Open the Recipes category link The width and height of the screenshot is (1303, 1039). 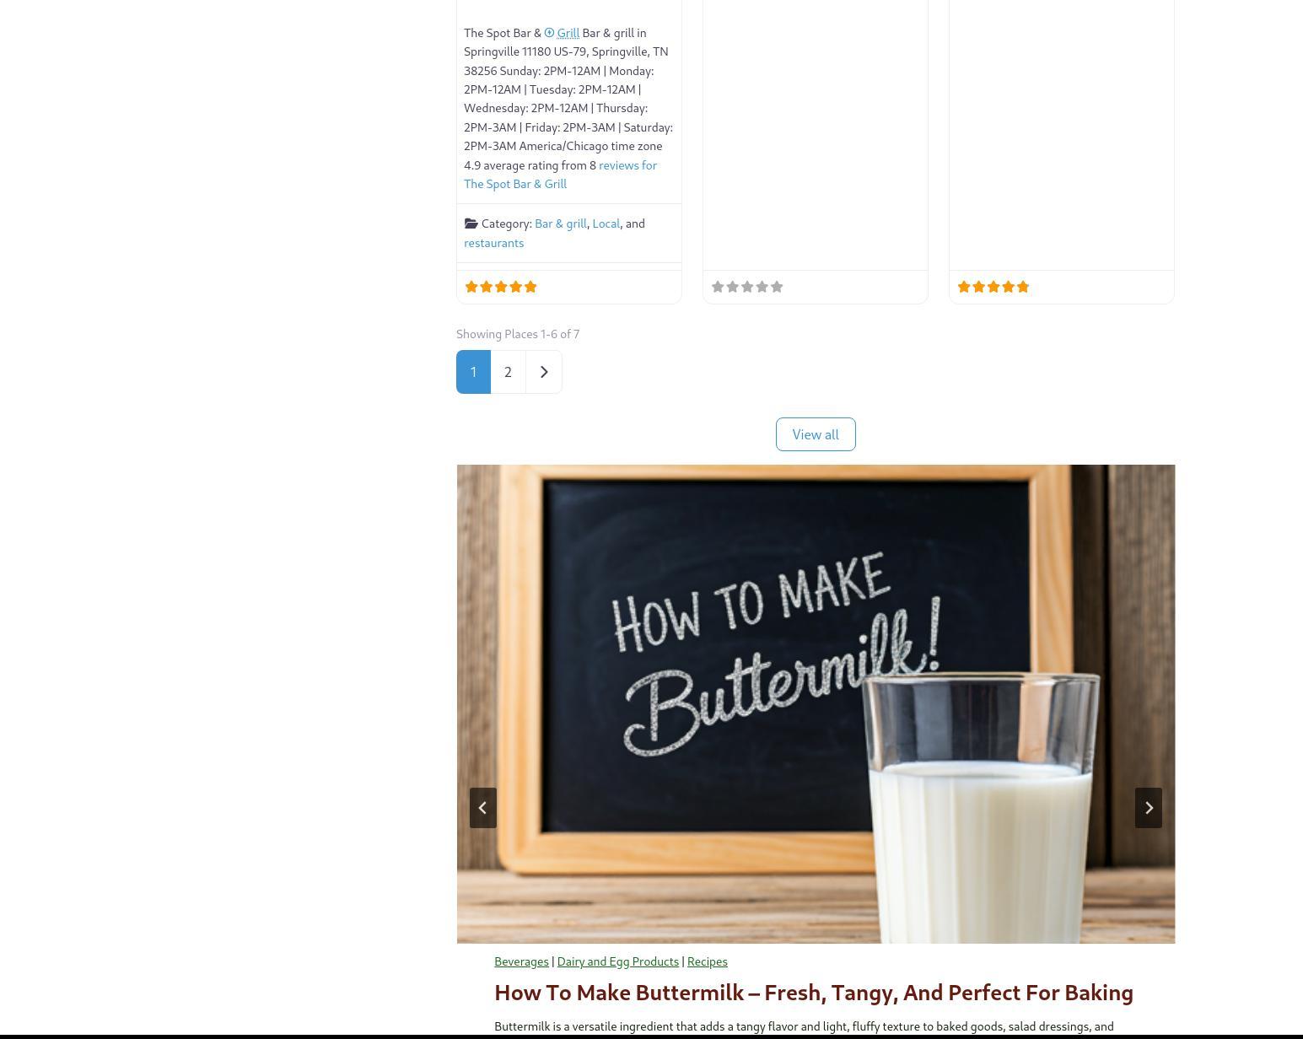[707, 961]
